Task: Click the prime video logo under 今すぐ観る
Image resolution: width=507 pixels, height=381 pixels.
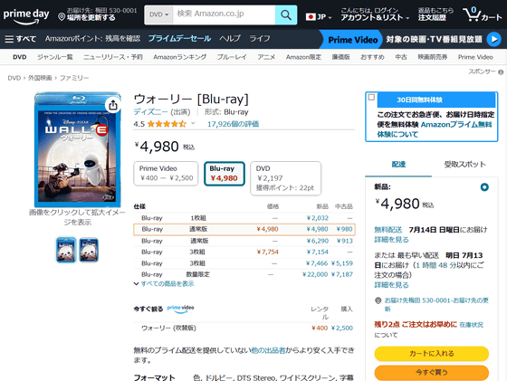Action: pyautogui.click(x=181, y=309)
